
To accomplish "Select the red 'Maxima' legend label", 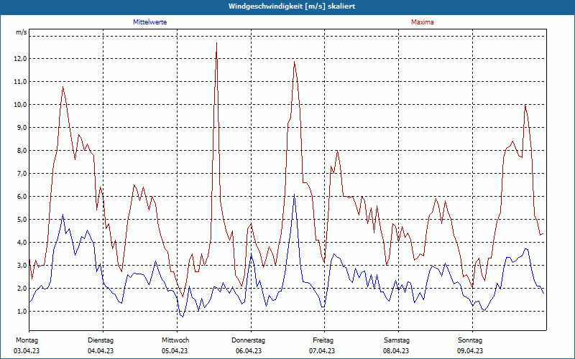I will [422, 22].
